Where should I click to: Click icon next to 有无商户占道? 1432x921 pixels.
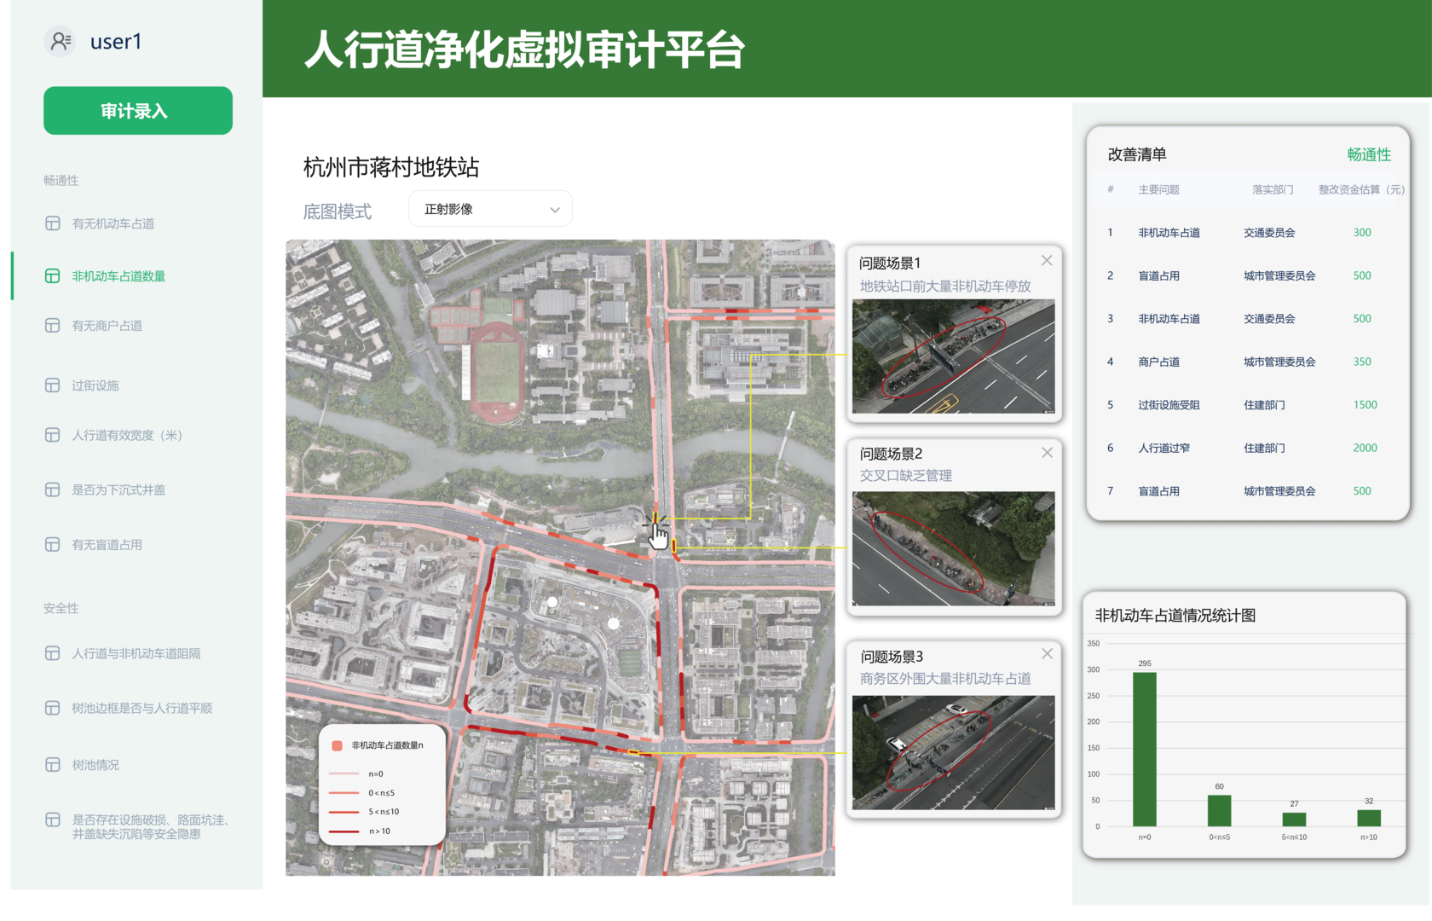click(53, 326)
